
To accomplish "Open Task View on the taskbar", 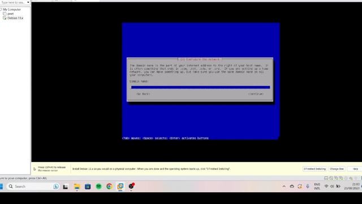I will (66, 186).
